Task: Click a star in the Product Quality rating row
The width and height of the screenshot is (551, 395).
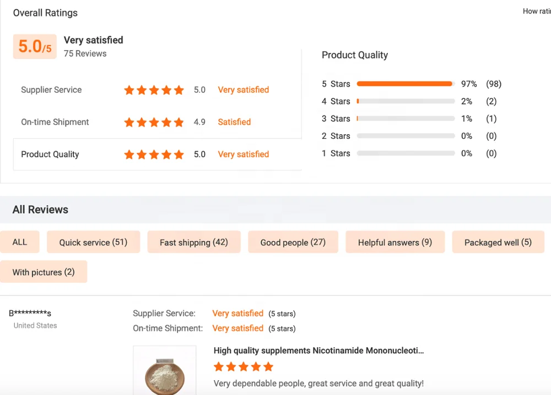Action: pyautogui.click(x=154, y=155)
